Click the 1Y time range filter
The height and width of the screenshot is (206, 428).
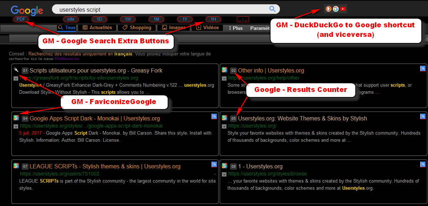coord(184,20)
